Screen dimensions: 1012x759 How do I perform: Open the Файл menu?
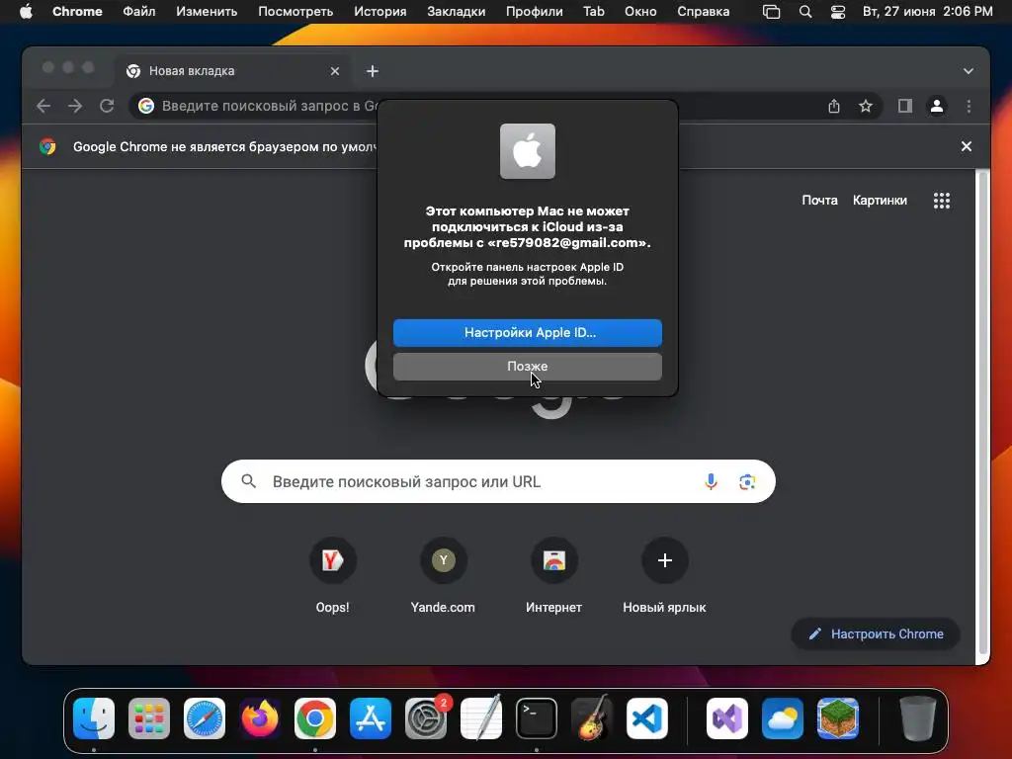click(138, 12)
